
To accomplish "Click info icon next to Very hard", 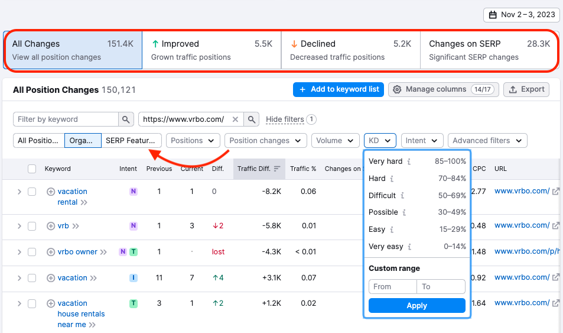I will 409,161.
